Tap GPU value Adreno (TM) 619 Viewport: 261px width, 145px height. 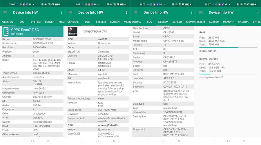[x=108, y=125]
